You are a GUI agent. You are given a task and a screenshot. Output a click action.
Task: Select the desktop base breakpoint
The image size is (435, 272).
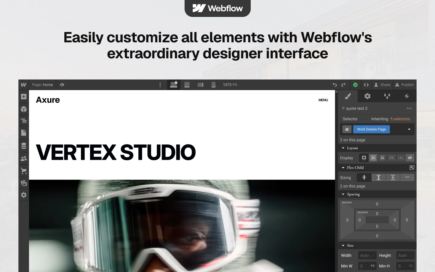tap(174, 85)
